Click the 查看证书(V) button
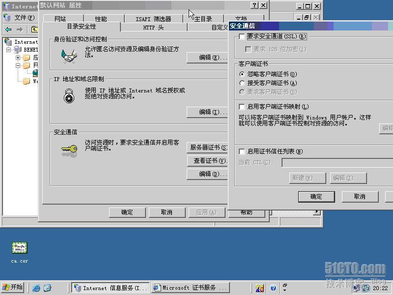Viewport: 393px width, 295px height. (x=207, y=161)
